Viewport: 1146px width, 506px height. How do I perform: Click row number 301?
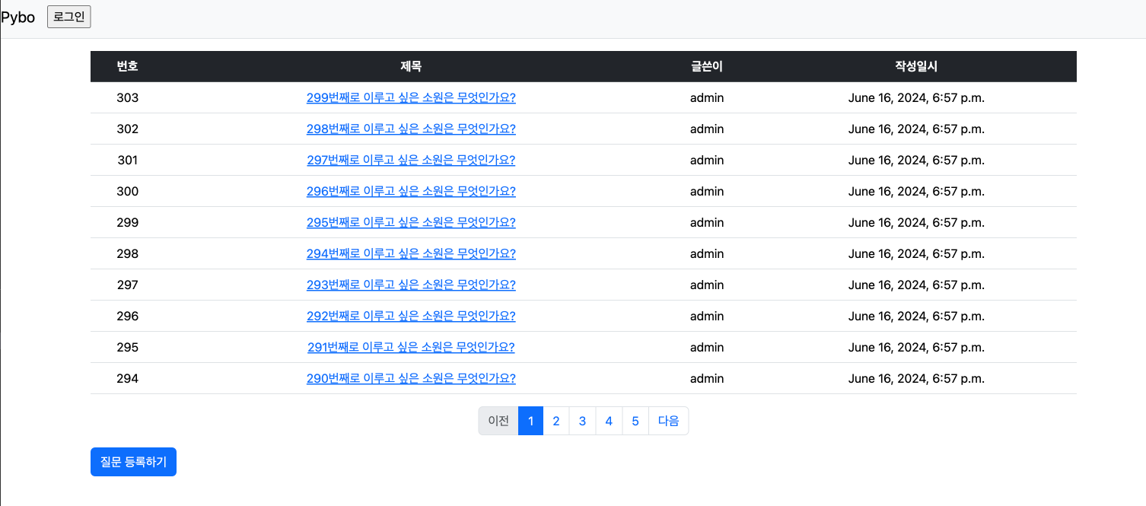point(128,160)
